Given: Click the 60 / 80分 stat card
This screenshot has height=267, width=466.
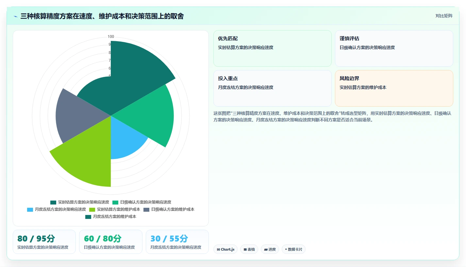Looking at the screenshot, I should (111, 242).
